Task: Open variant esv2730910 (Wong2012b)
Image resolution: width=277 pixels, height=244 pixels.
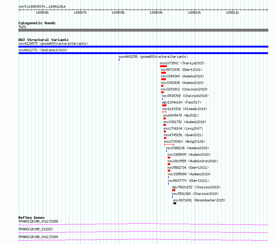Action: pyautogui.click(x=185, y=141)
